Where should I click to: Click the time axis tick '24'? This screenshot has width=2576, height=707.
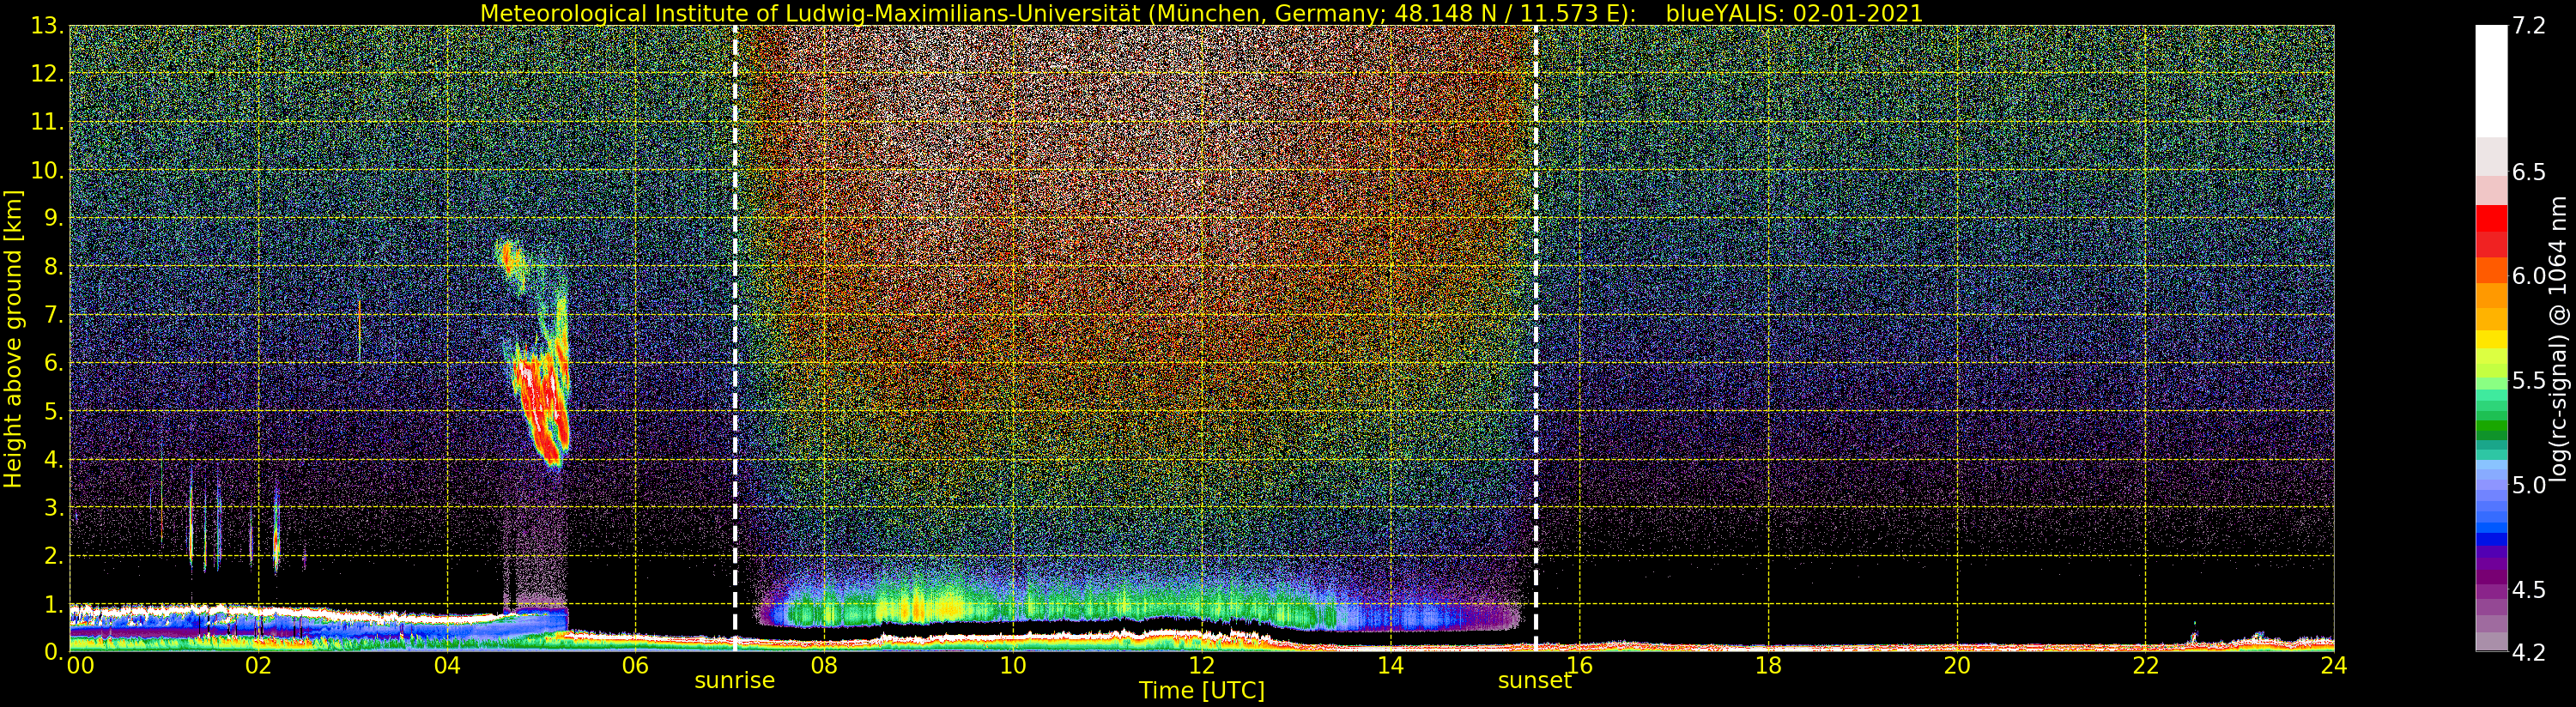point(2334,666)
